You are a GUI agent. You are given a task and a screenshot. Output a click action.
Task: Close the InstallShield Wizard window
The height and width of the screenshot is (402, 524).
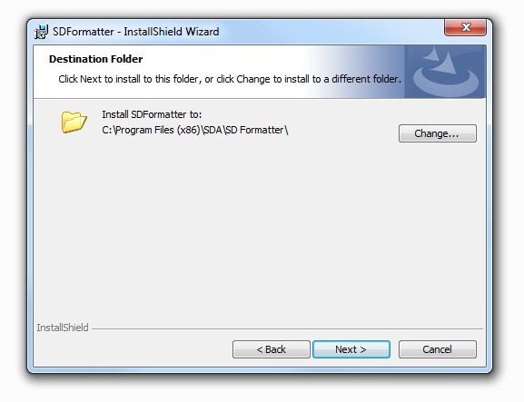[x=465, y=27]
